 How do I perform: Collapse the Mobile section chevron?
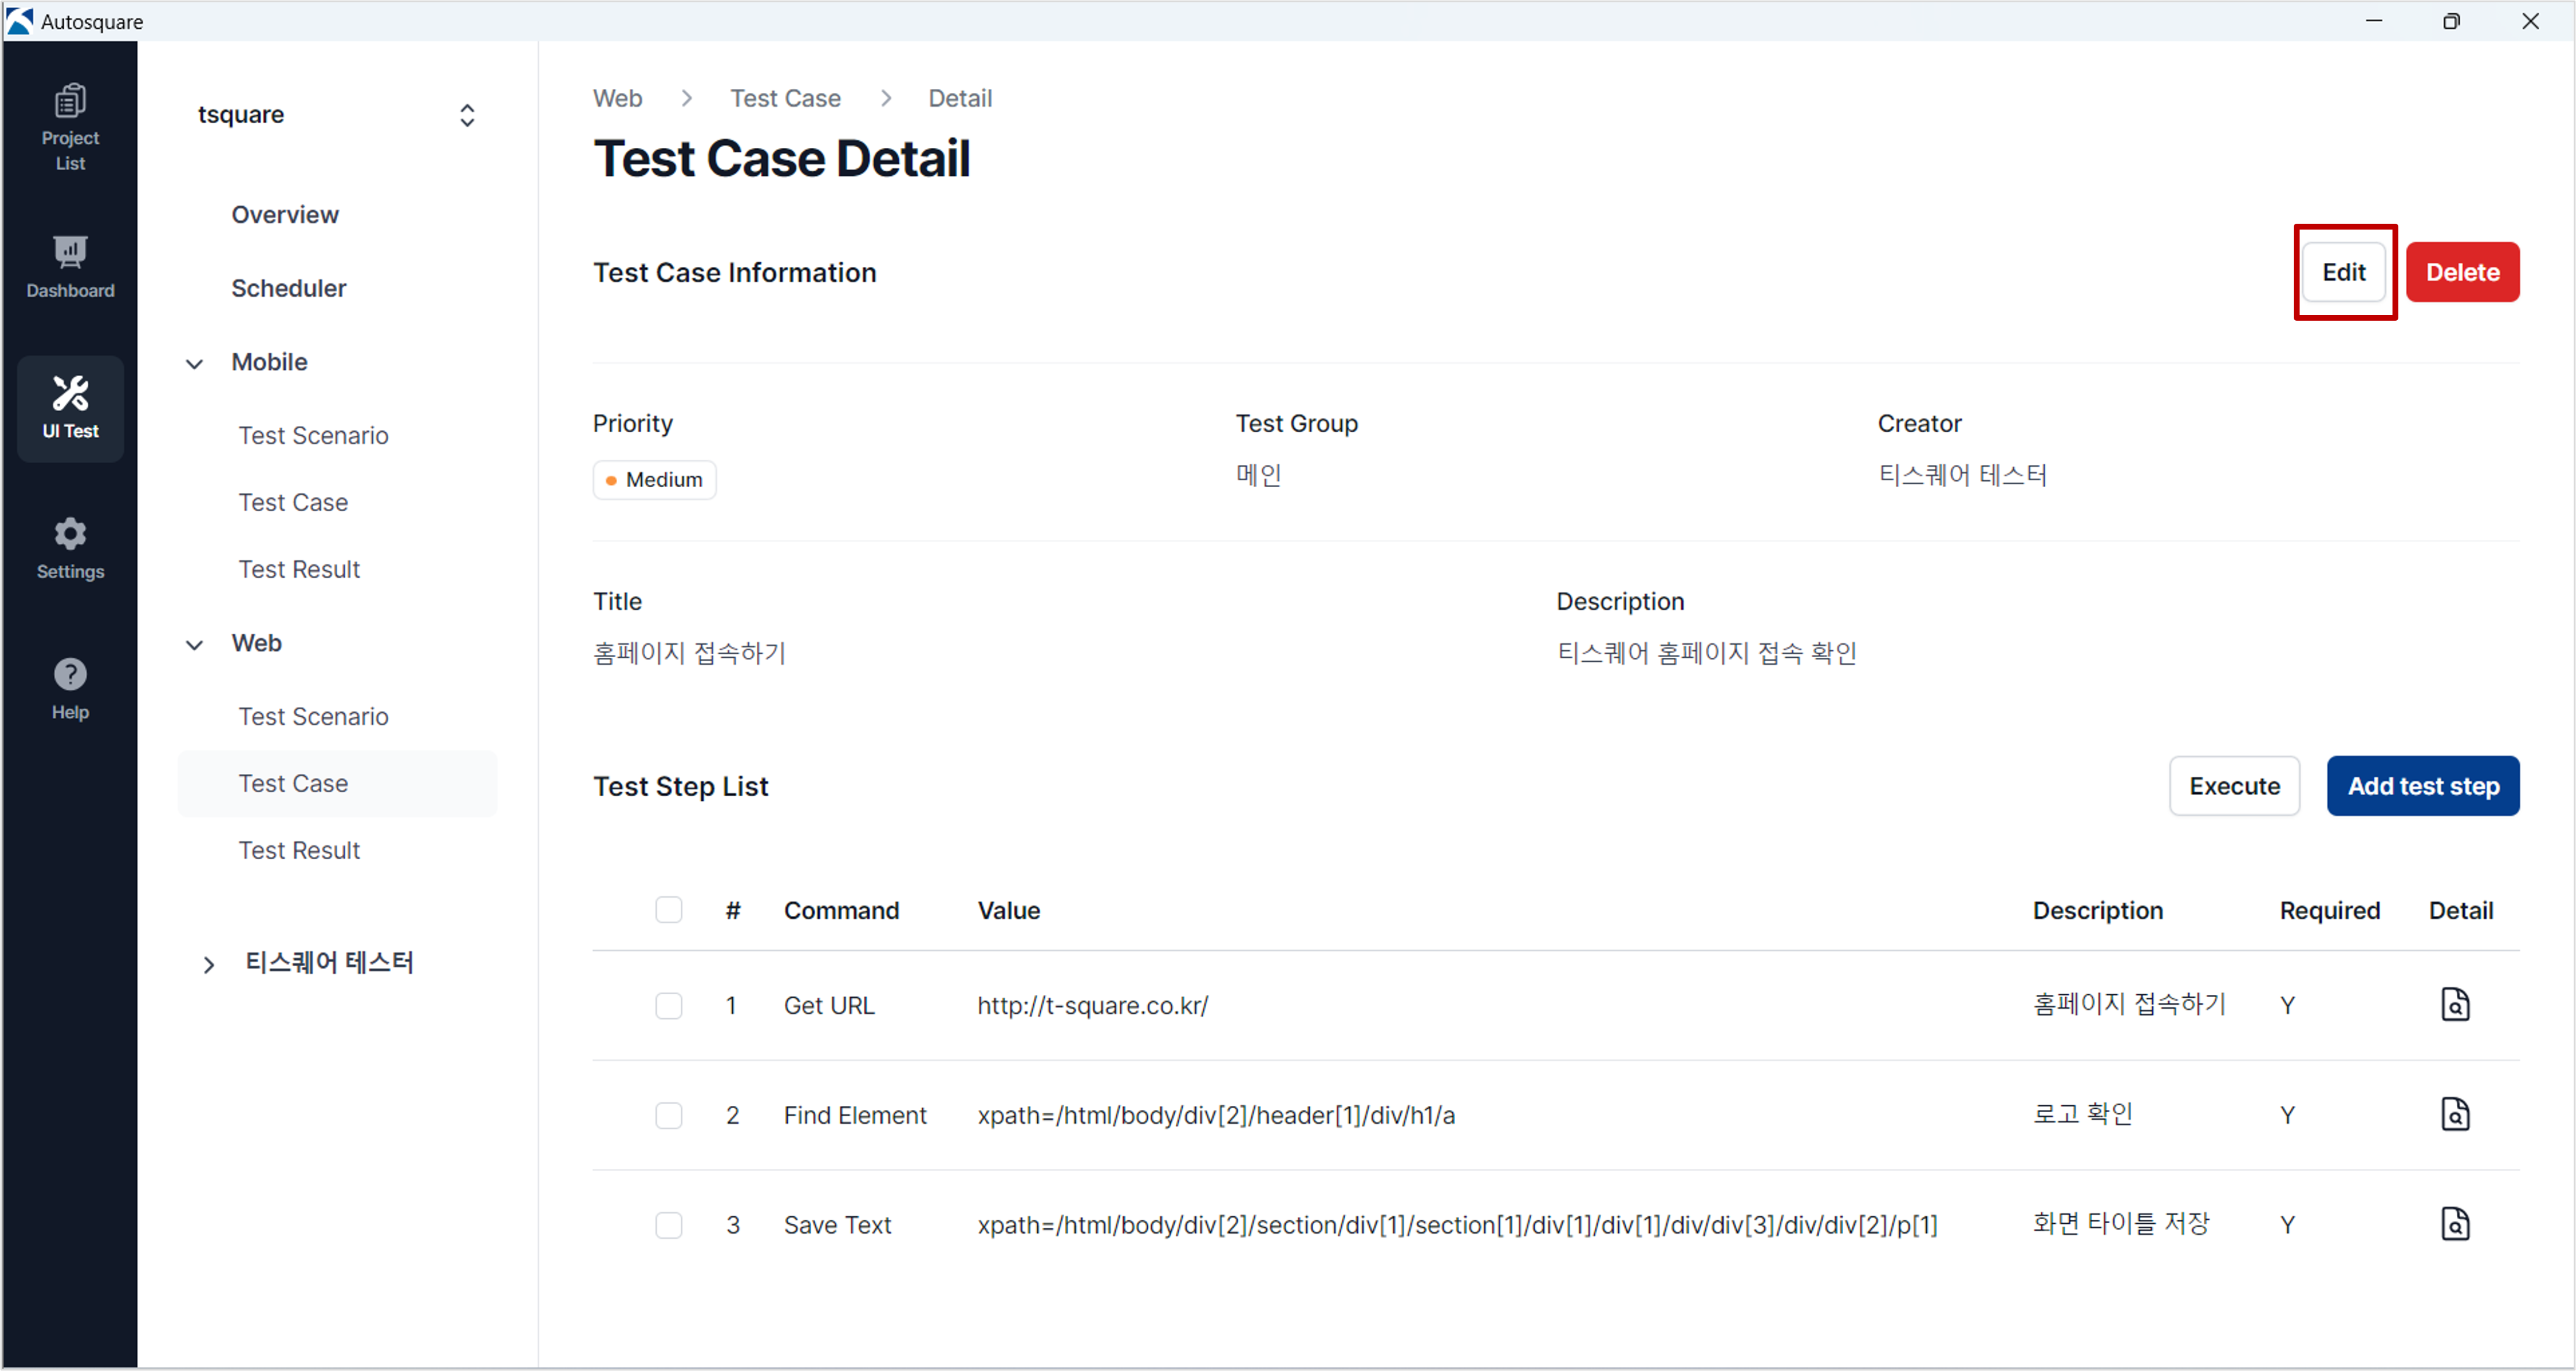(195, 364)
